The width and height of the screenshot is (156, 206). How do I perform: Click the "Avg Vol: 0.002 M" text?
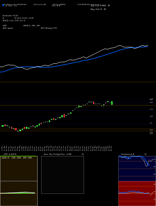100,6
